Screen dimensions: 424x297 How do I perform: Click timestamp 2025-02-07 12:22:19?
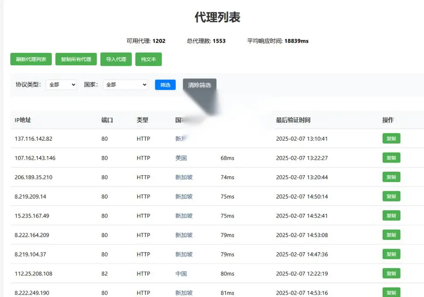click(x=302, y=274)
